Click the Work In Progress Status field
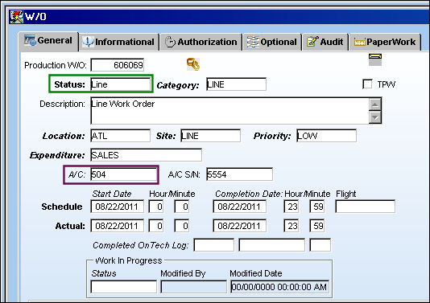 click(x=124, y=287)
